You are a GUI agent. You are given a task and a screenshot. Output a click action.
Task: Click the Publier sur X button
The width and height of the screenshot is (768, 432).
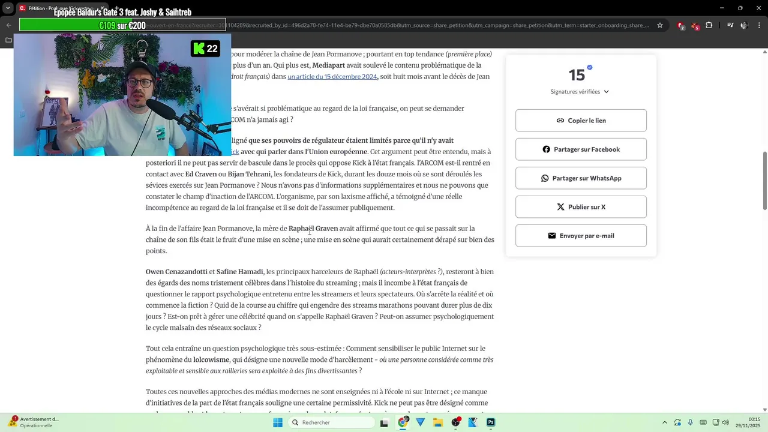[581, 207]
